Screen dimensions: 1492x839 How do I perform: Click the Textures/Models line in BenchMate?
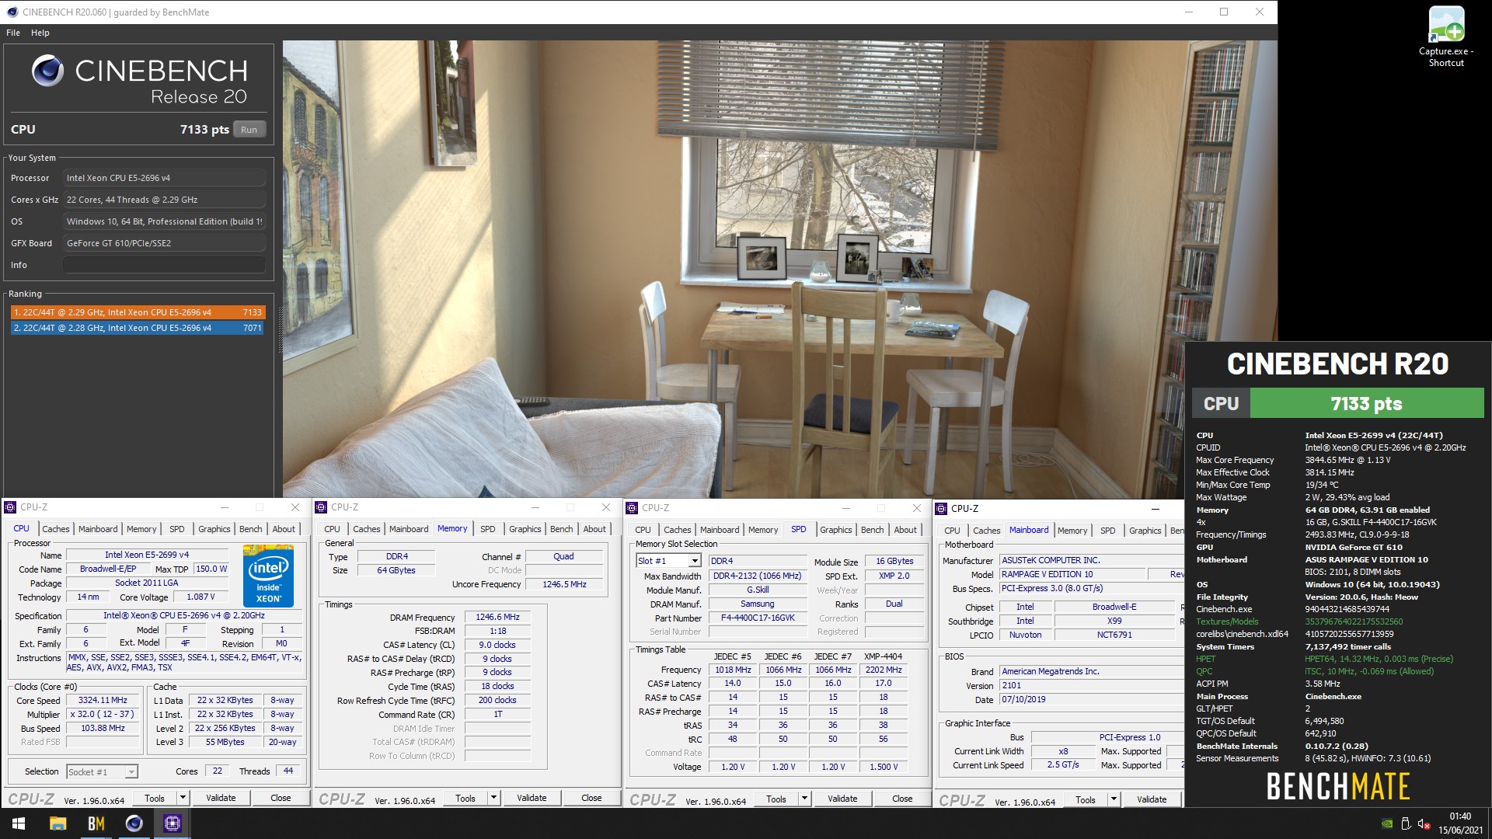pyautogui.click(x=1299, y=621)
